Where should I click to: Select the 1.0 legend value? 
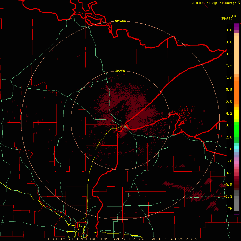229,161
